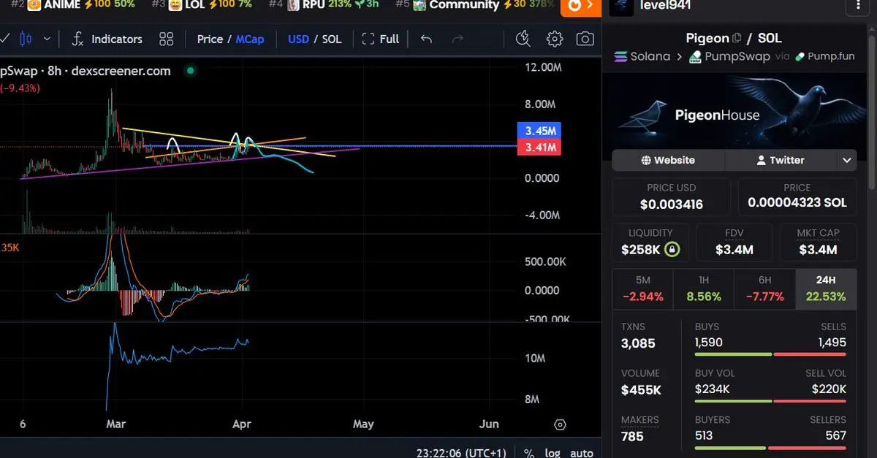Toggle percentage scale on chart

click(528, 453)
